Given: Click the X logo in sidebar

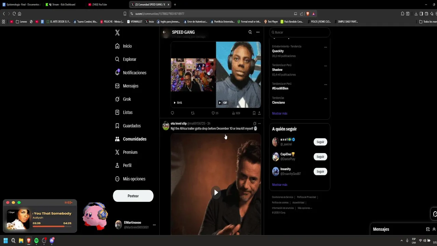Looking at the screenshot, I should click(x=117, y=32).
